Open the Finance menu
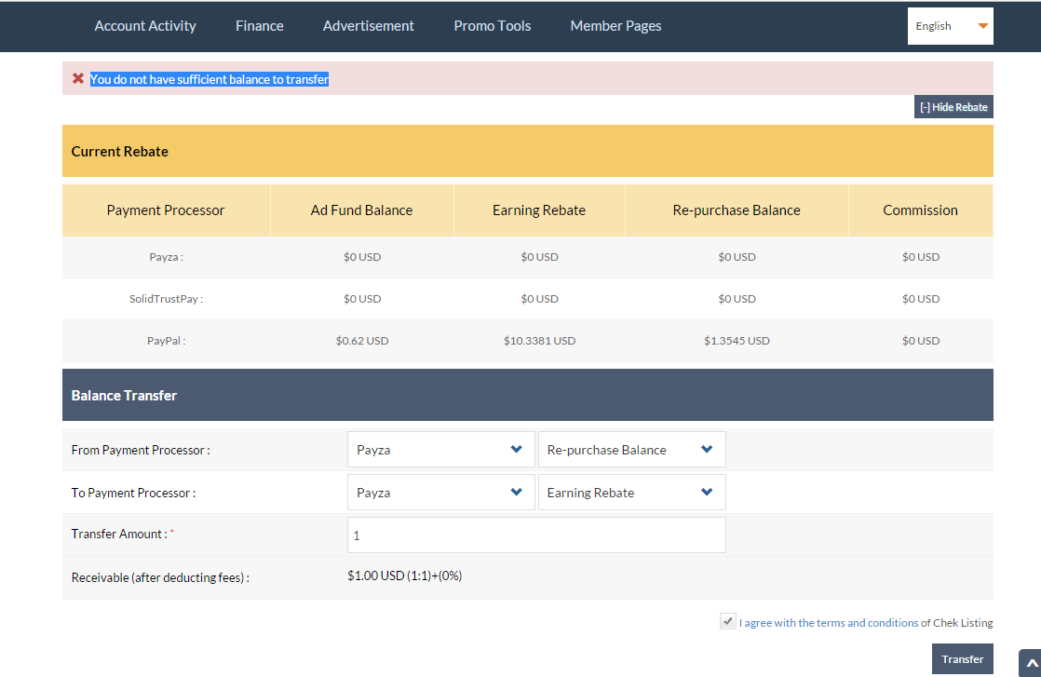 (x=260, y=26)
